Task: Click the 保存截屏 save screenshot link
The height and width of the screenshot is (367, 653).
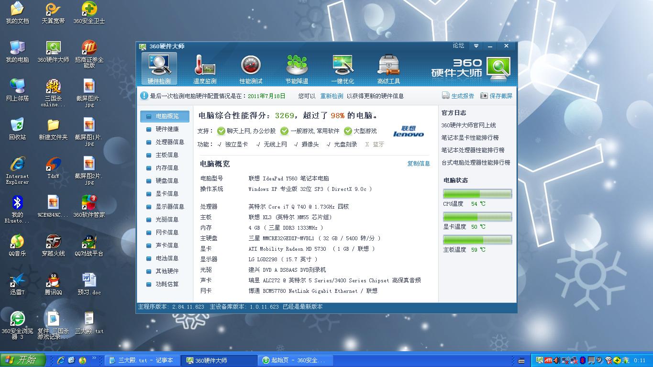Action: [496, 96]
